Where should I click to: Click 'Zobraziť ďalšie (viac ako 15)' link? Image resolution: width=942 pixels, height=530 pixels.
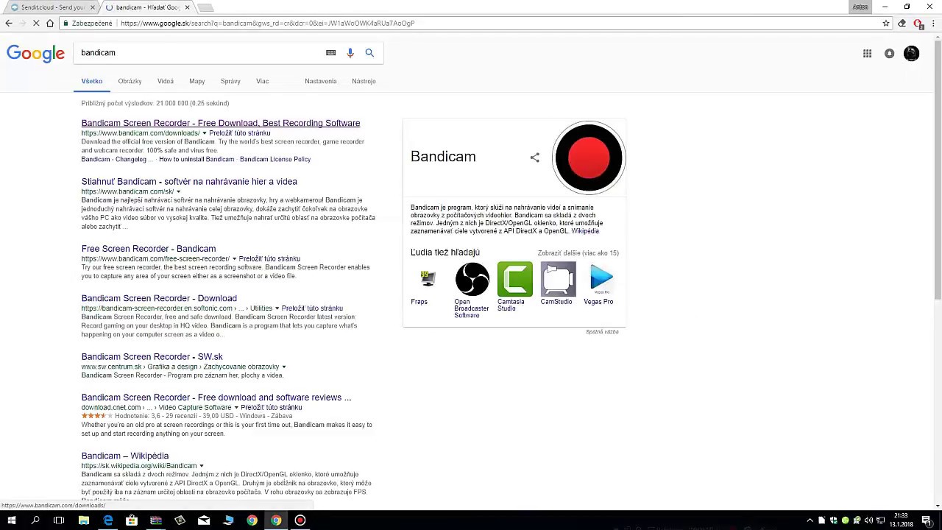tap(578, 253)
